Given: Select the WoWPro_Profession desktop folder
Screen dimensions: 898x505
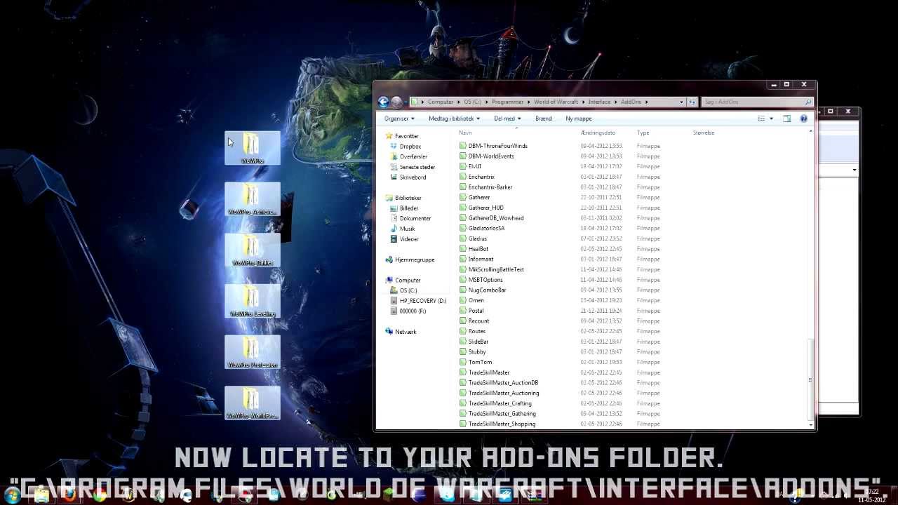Looking at the screenshot, I should pyautogui.click(x=253, y=353).
